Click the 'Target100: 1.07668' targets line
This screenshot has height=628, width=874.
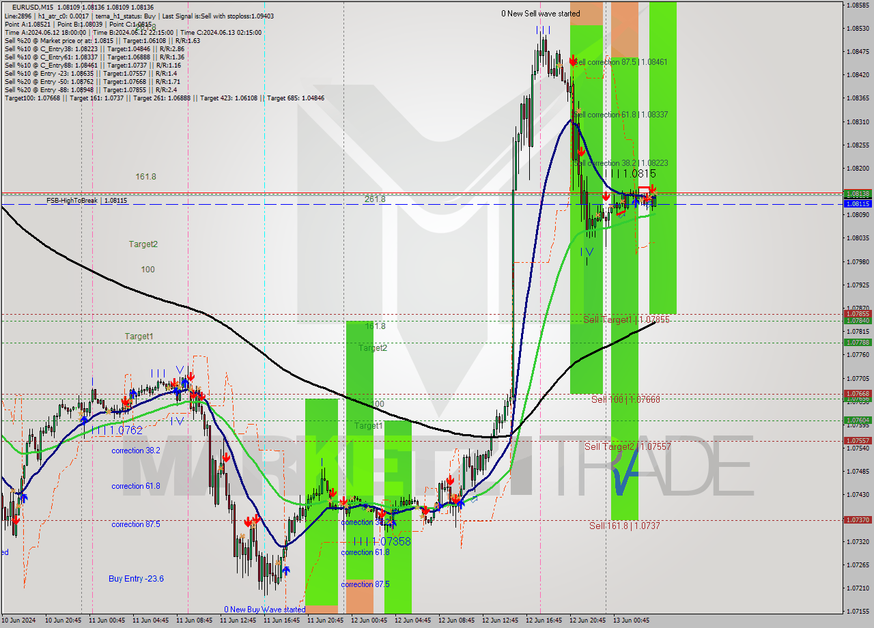(164, 98)
